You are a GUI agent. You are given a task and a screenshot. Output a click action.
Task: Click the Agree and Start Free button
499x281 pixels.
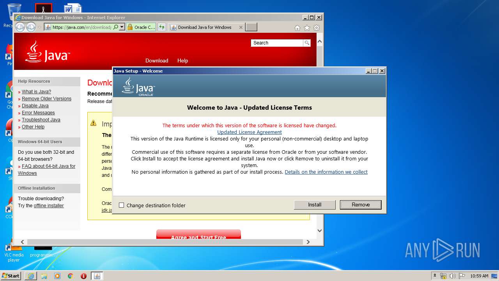(198, 235)
